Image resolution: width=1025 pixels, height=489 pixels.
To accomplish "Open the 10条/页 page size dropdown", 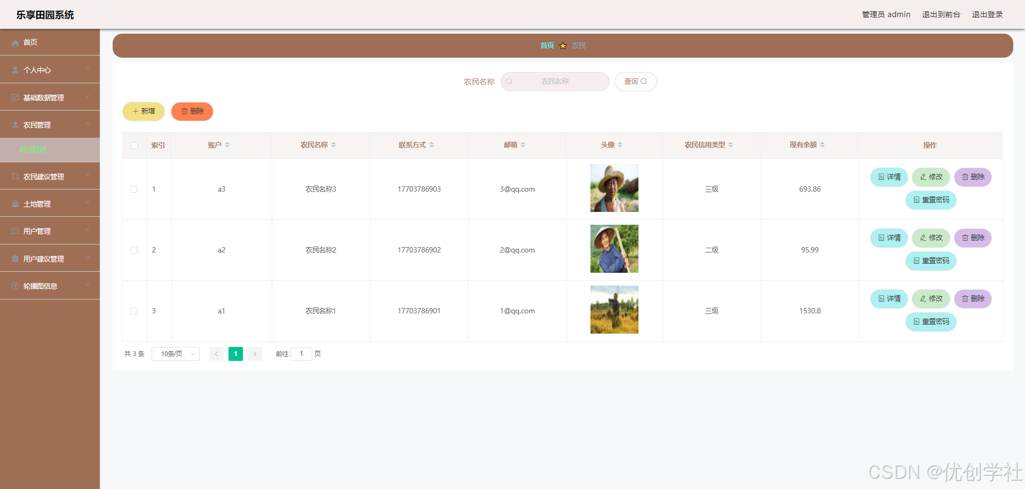I will (176, 354).
